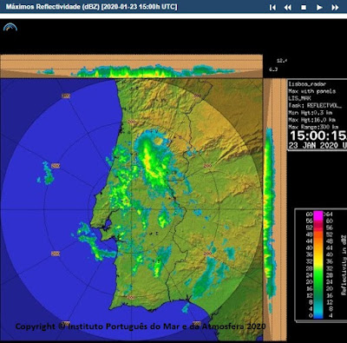
Task: Pick the yellow 32 dBZ legend color
Action: [x=318, y=261]
